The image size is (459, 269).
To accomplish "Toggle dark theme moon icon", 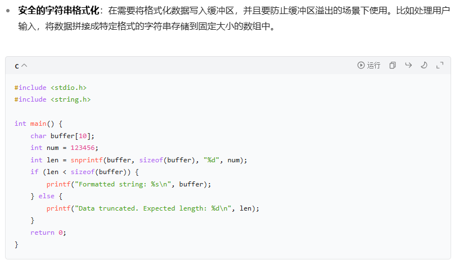I will pos(424,65).
